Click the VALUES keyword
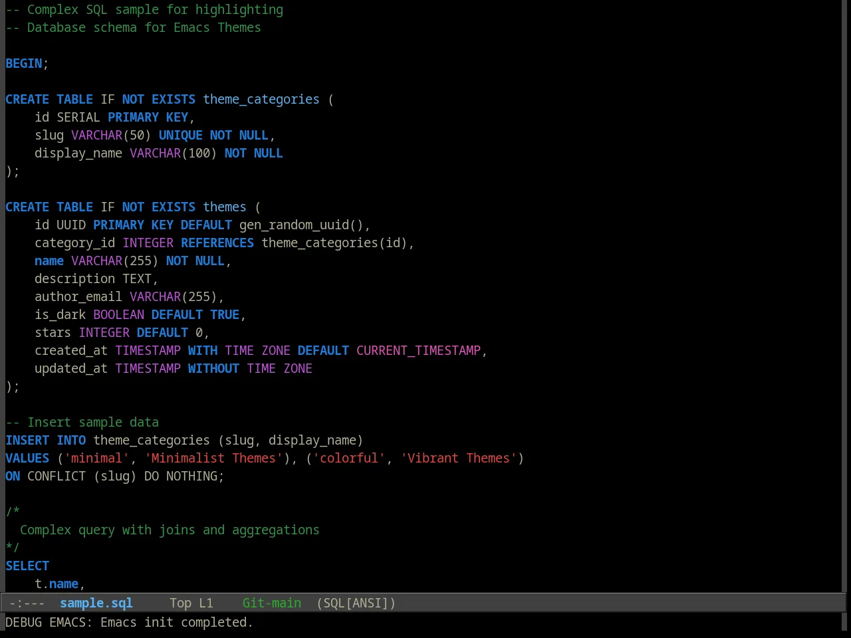Image resolution: width=851 pixels, height=638 pixels. click(x=27, y=458)
